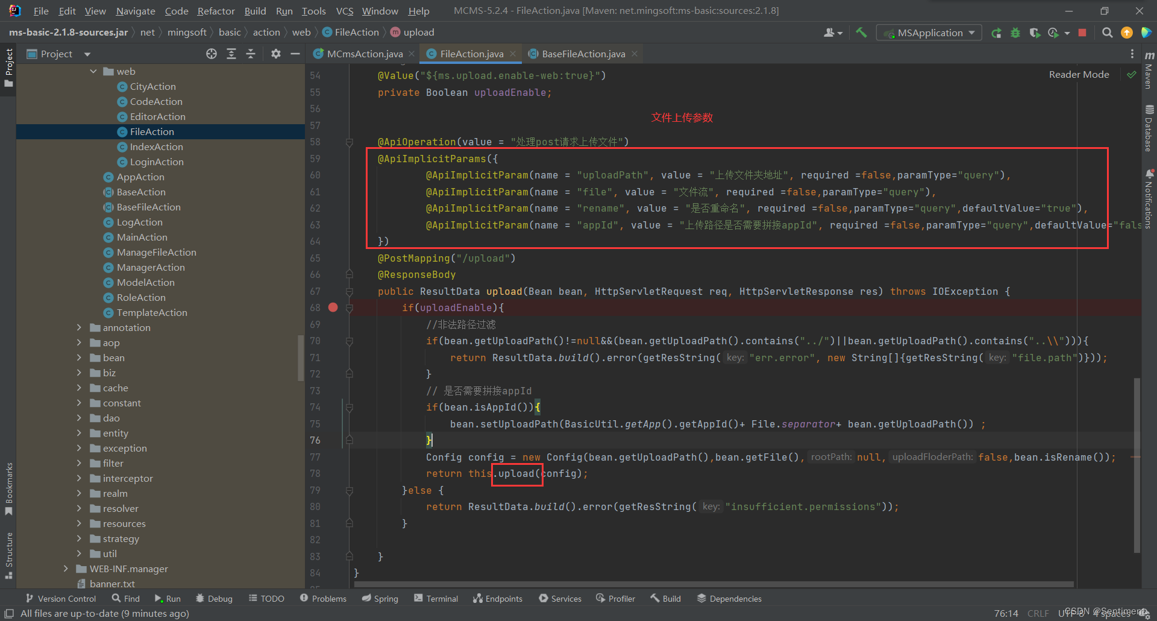Open editor tabs more options menu
Viewport: 1157px width, 621px height.
tap(1132, 54)
